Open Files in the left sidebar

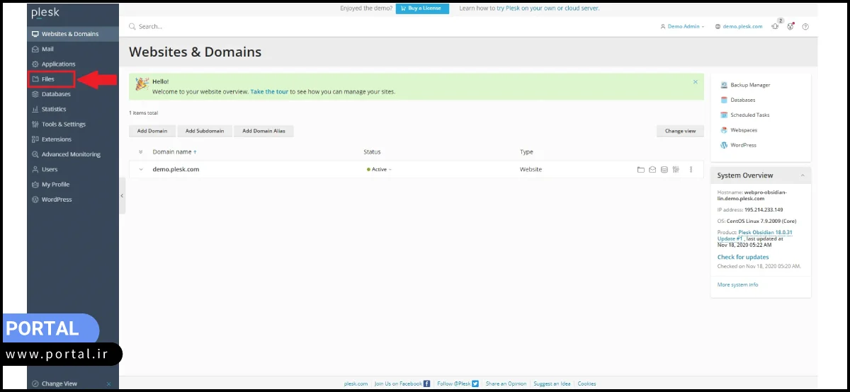pyautogui.click(x=48, y=79)
